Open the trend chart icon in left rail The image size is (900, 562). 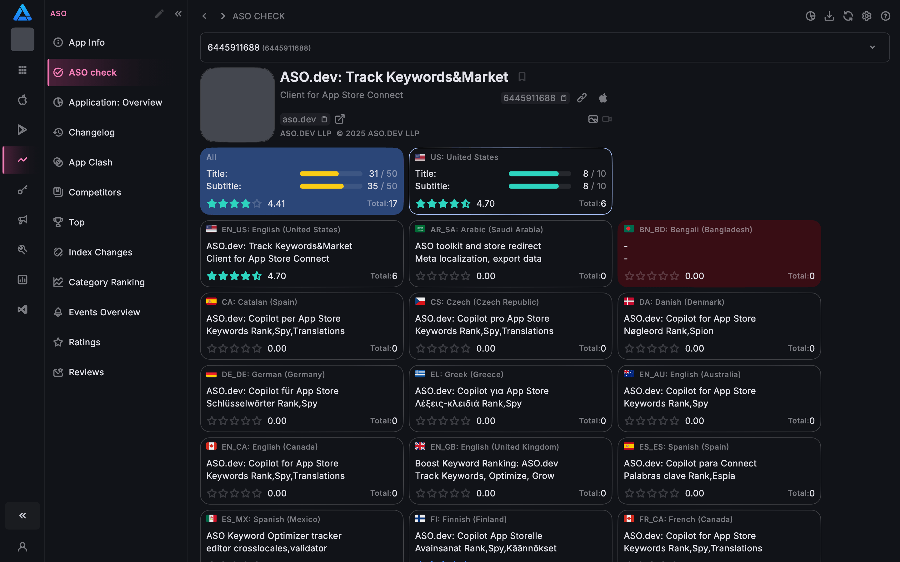(22, 160)
